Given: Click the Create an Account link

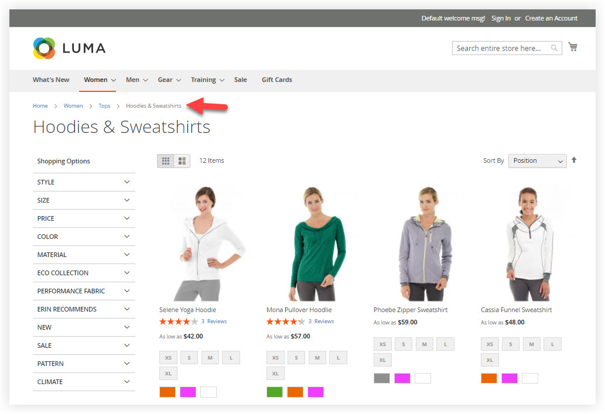Looking at the screenshot, I should click(x=551, y=18).
